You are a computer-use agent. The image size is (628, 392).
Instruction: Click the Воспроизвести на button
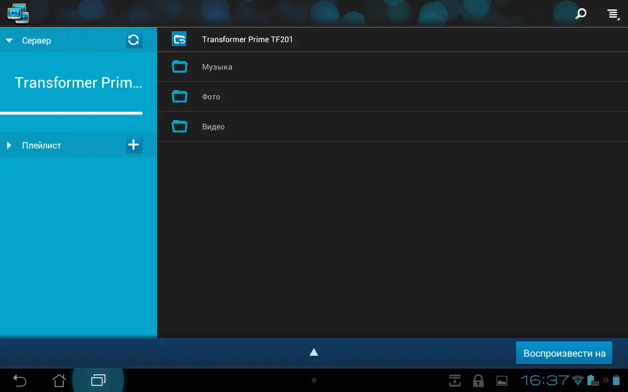click(564, 353)
